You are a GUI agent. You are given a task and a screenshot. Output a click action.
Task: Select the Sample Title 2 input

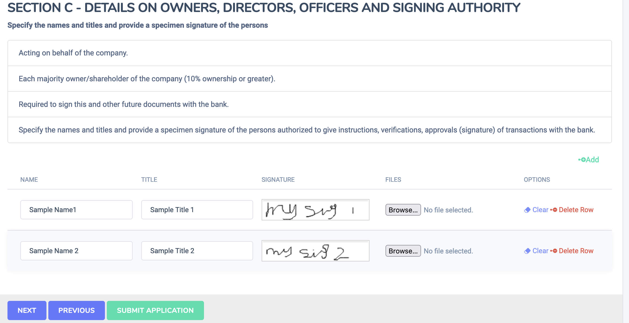[197, 251]
